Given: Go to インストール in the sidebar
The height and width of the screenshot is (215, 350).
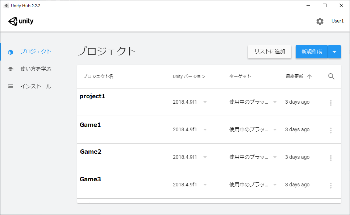Looking at the screenshot, I should [x=36, y=86].
